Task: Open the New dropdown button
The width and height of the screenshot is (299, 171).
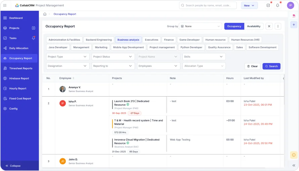Action: point(249,5)
